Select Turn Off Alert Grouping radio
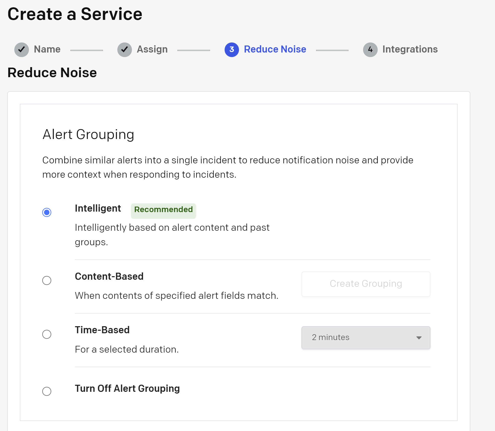 47,391
